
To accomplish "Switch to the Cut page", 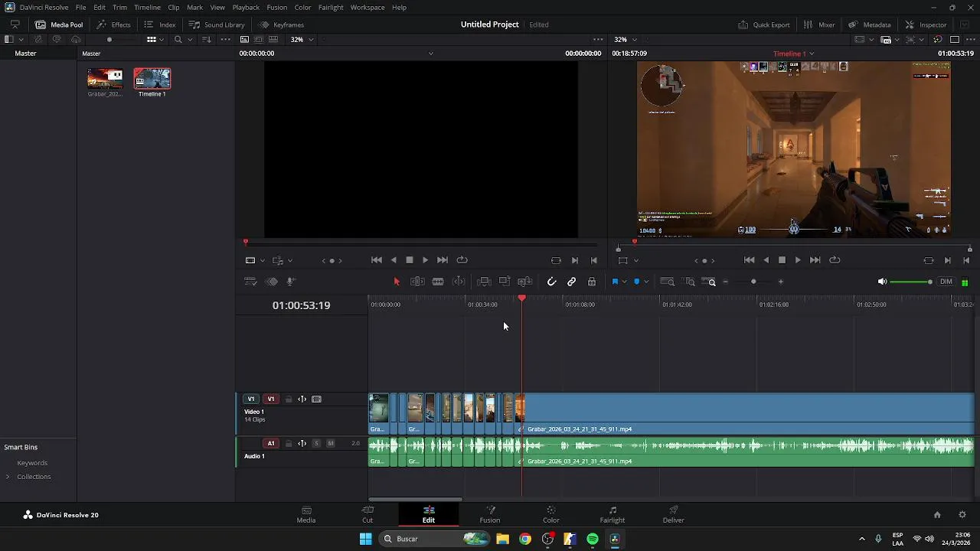I will pos(367,514).
